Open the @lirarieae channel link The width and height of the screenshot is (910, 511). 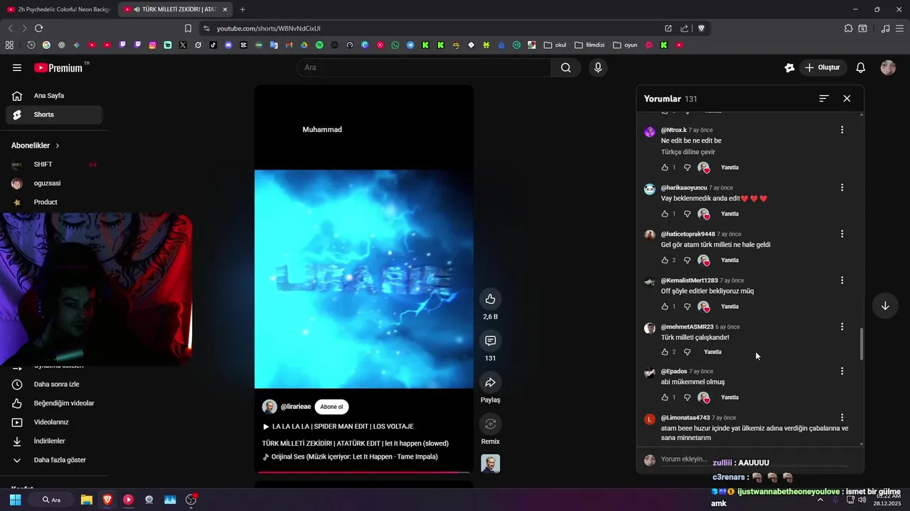[x=296, y=407]
